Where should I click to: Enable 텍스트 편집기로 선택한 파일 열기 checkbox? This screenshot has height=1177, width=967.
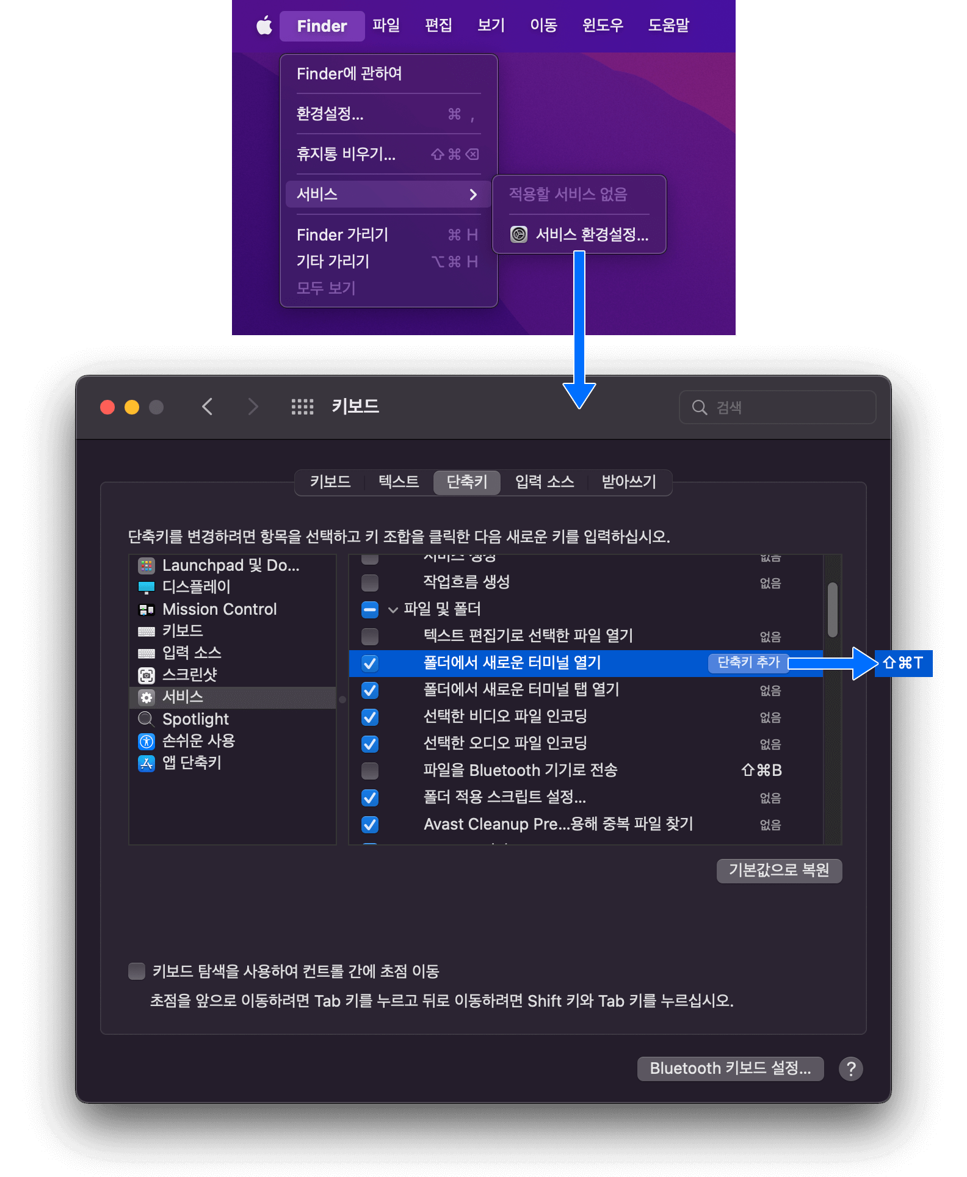point(370,636)
